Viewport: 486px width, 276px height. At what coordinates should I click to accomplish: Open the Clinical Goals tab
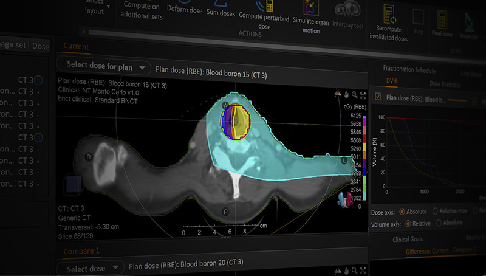[406, 239]
